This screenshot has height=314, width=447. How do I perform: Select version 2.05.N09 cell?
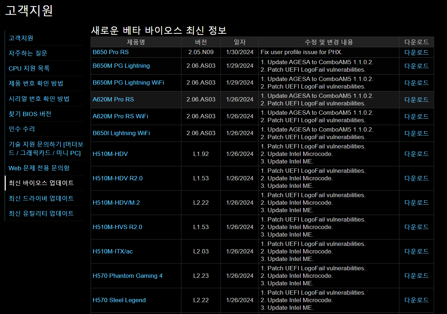point(201,52)
